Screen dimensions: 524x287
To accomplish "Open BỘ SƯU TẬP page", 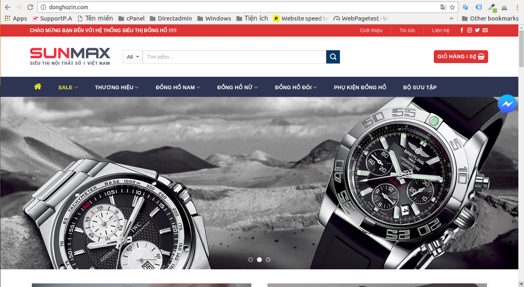I will [420, 87].
